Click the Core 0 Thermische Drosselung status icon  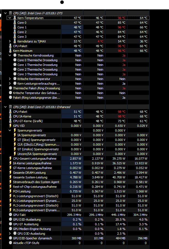(15, 60)
